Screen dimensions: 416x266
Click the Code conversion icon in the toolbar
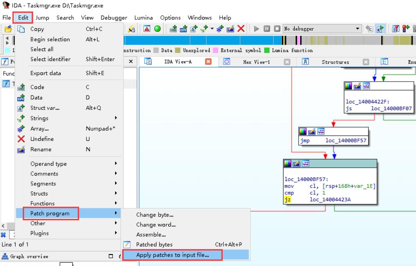tap(173, 29)
